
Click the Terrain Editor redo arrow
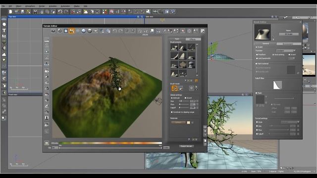tap(121, 31)
